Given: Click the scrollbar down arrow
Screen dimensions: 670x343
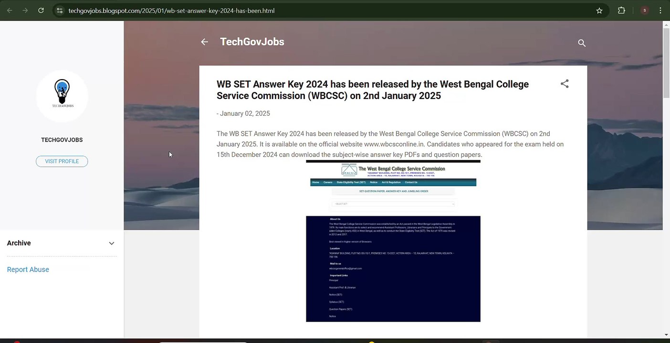Looking at the screenshot, I should pyautogui.click(x=666, y=335).
